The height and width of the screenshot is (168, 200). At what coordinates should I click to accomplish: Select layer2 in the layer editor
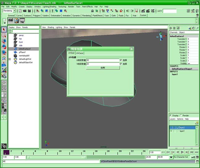(182, 127)
